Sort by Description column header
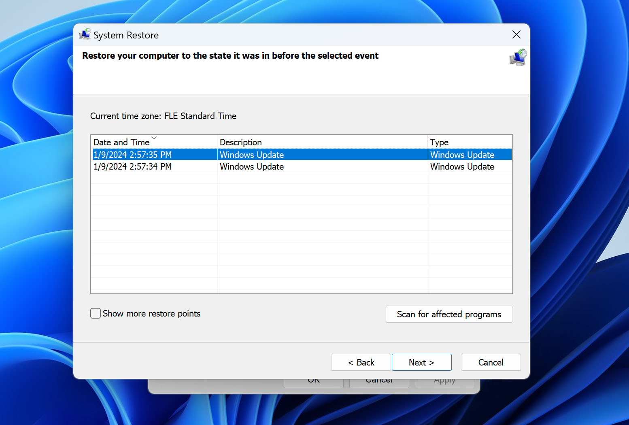This screenshot has height=425, width=629. [323, 142]
